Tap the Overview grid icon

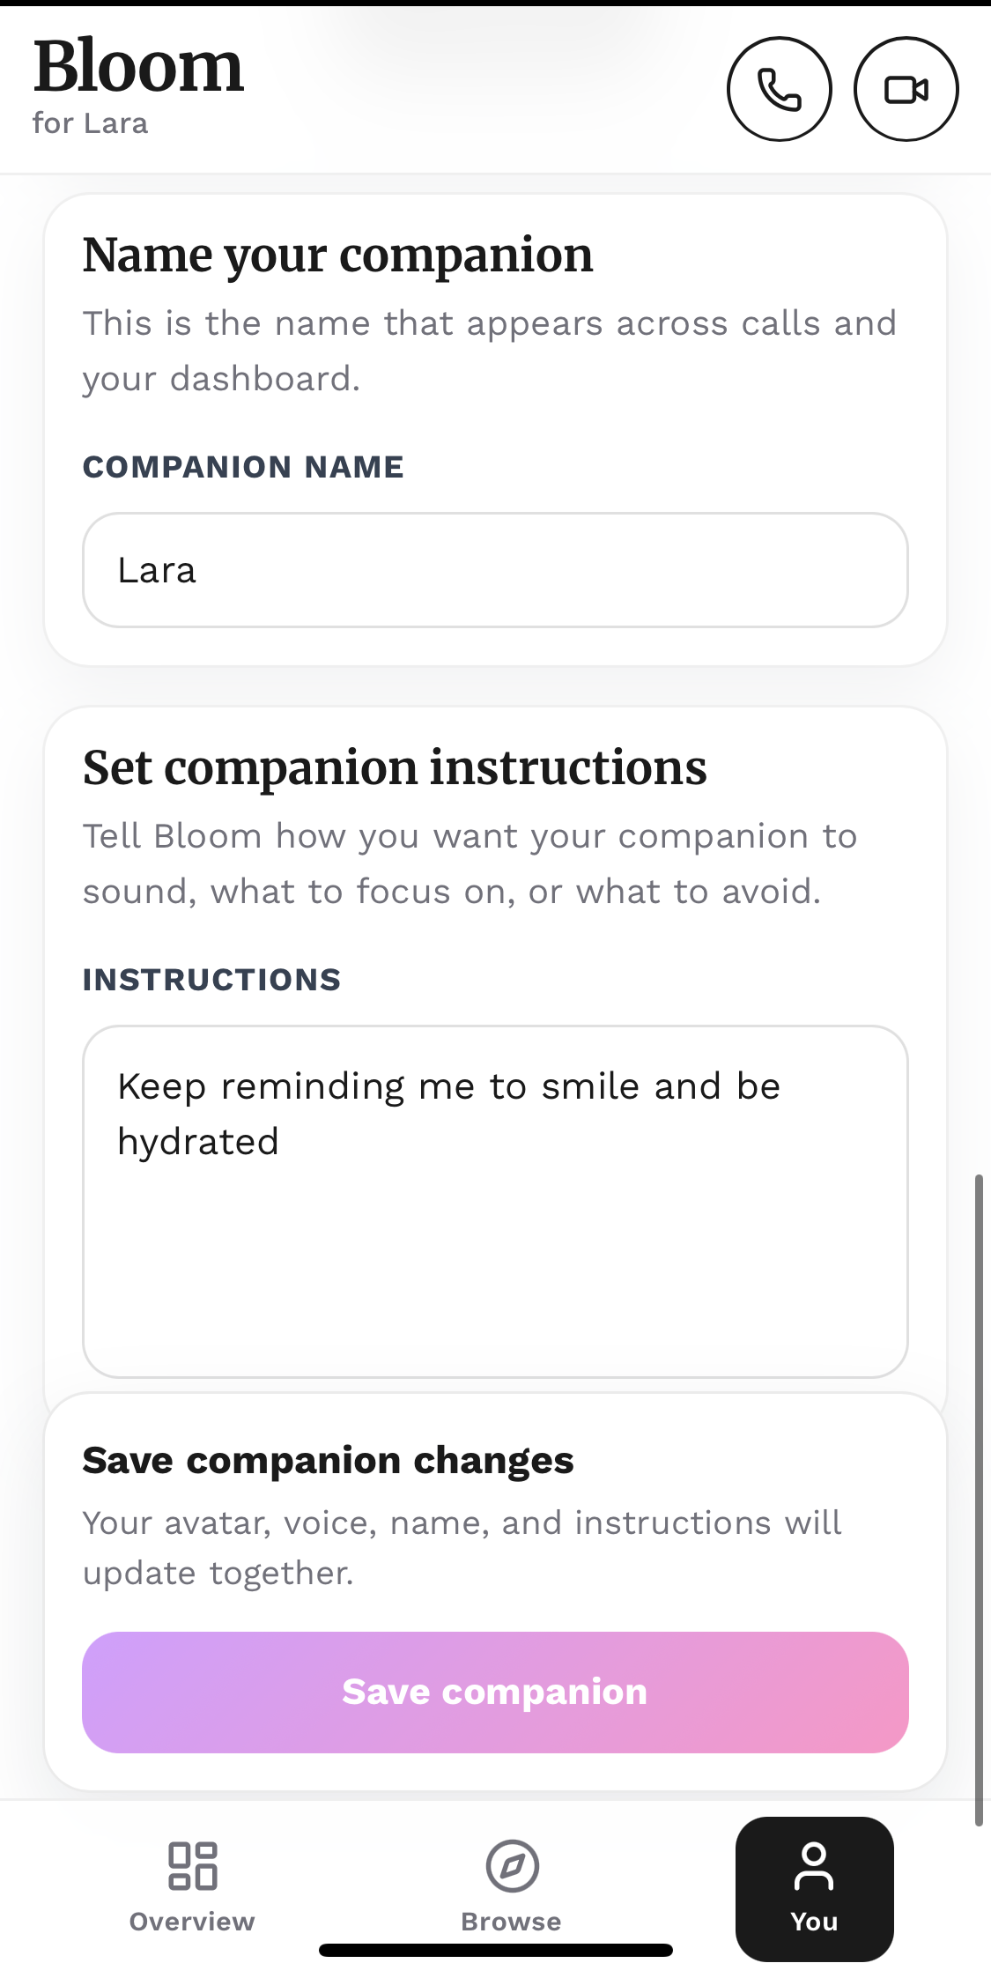click(192, 1865)
